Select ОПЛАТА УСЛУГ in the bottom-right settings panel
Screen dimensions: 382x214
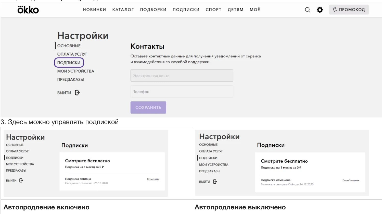(x=211, y=151)
